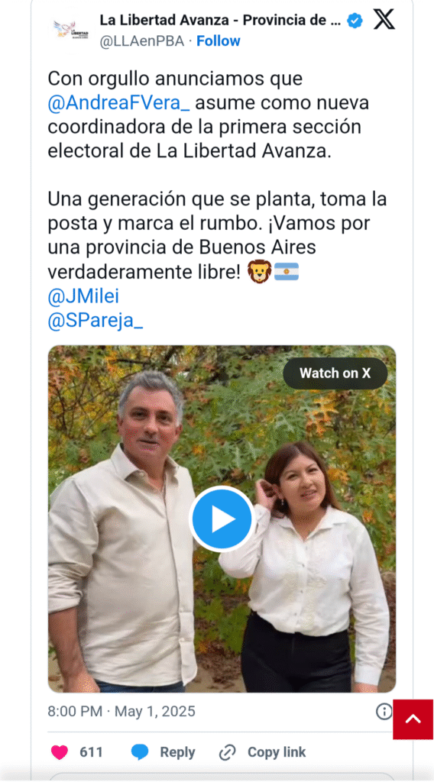Click the red scroll-to-top arrow
The image size is (434, 782).
coord(413,719)
